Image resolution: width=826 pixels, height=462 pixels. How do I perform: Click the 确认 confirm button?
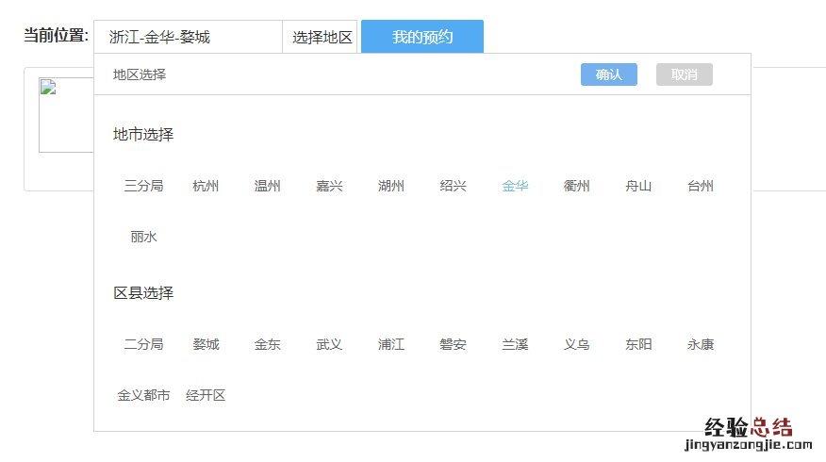[608, 74]
